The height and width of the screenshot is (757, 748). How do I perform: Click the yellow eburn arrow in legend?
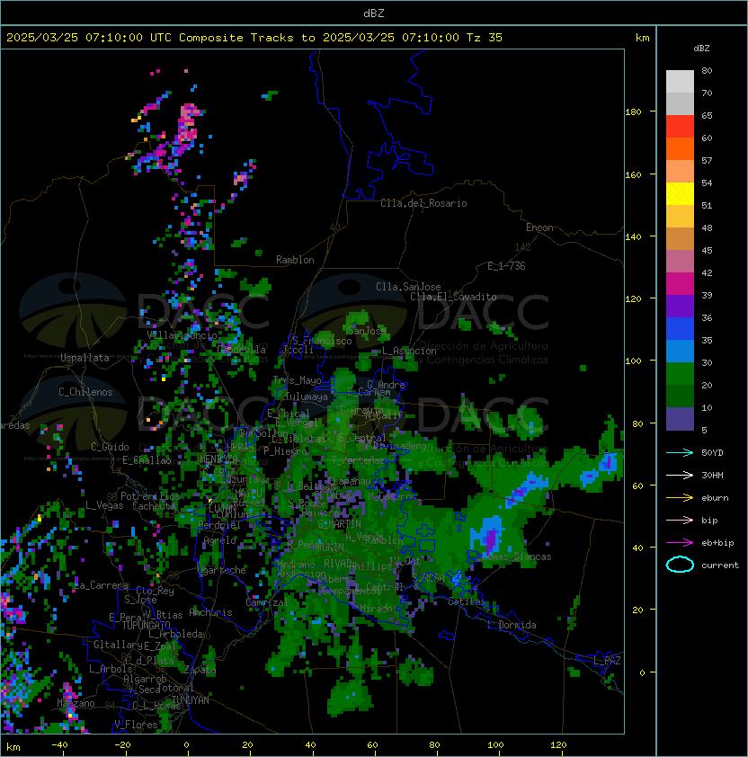(x=680, y=498)
